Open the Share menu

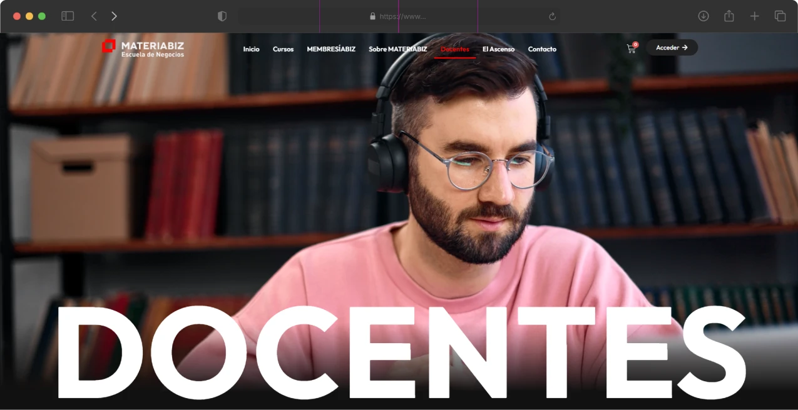point(729,16)
